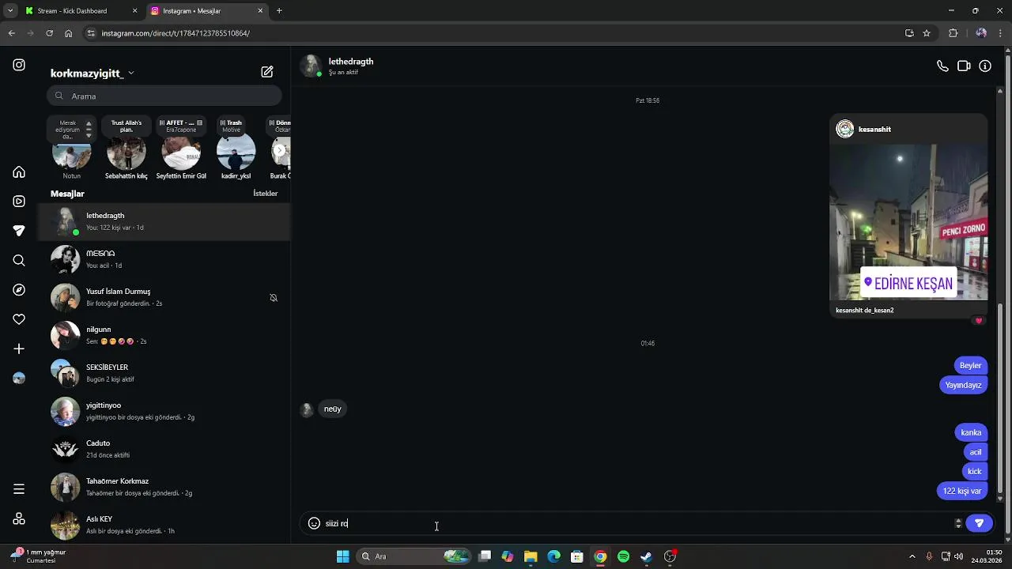The width and height of the screenshot is (1012, 569).
Task: Open the hamburger More menu
Action: (19, 489)
